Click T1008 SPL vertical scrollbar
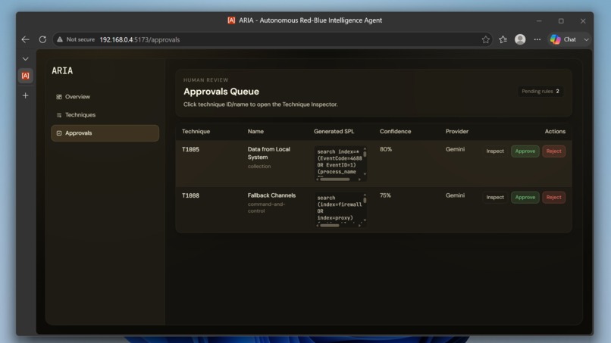Viewport: 611px width, 343px height. click(365, 200)
